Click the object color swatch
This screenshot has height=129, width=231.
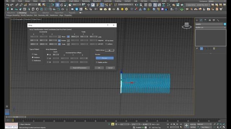tap(225, 24)
